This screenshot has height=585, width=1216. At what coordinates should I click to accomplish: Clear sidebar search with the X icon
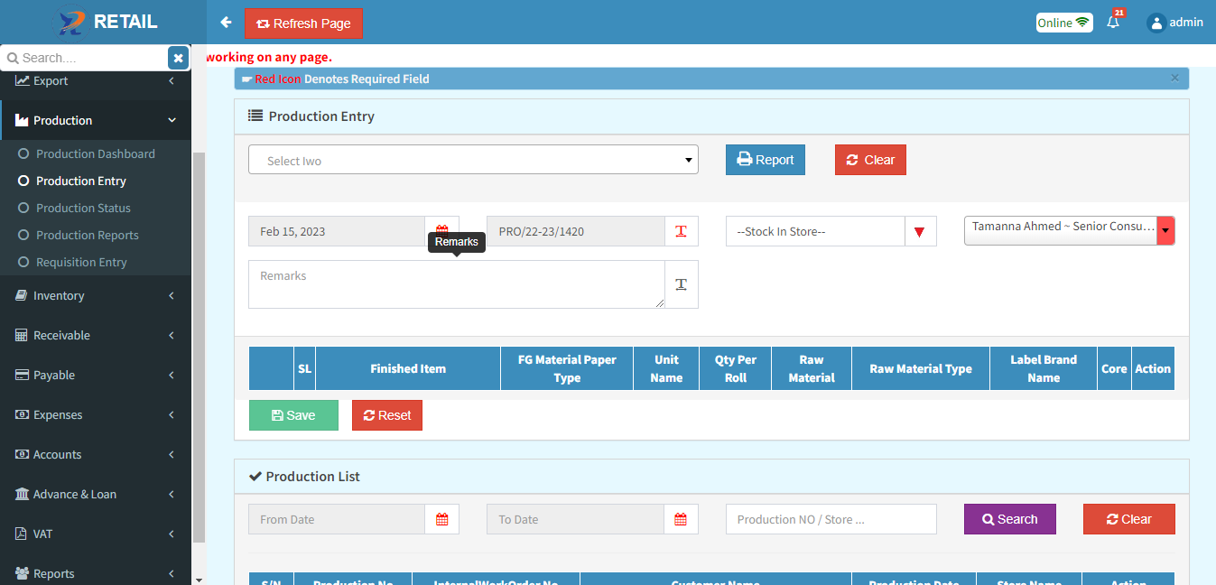click(178, 58)
